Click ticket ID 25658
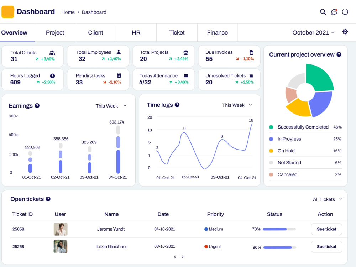356x267 pixels. [18, 229]
